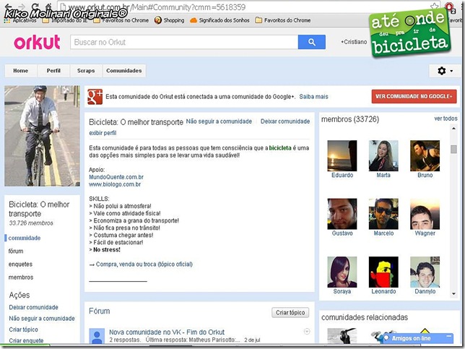This screenshot has width=465, height=349.
Task: Select comunidade in the left sidebar
Action: point(25,238)
